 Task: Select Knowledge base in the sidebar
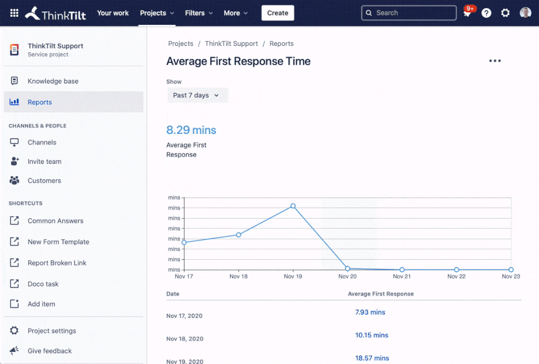coord(53,81)
